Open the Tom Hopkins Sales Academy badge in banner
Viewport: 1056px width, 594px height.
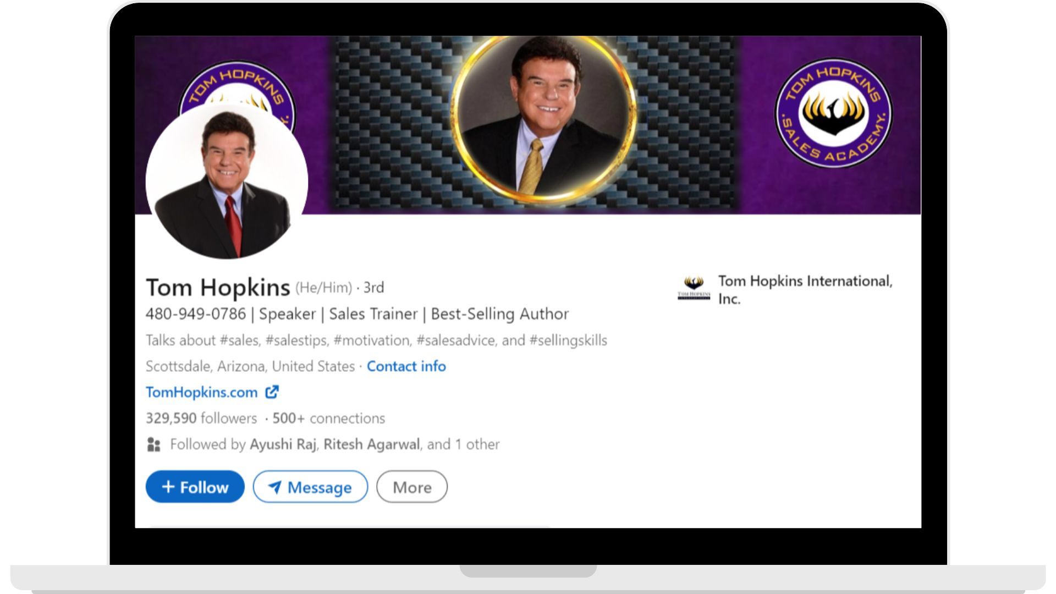pos(834,113)
